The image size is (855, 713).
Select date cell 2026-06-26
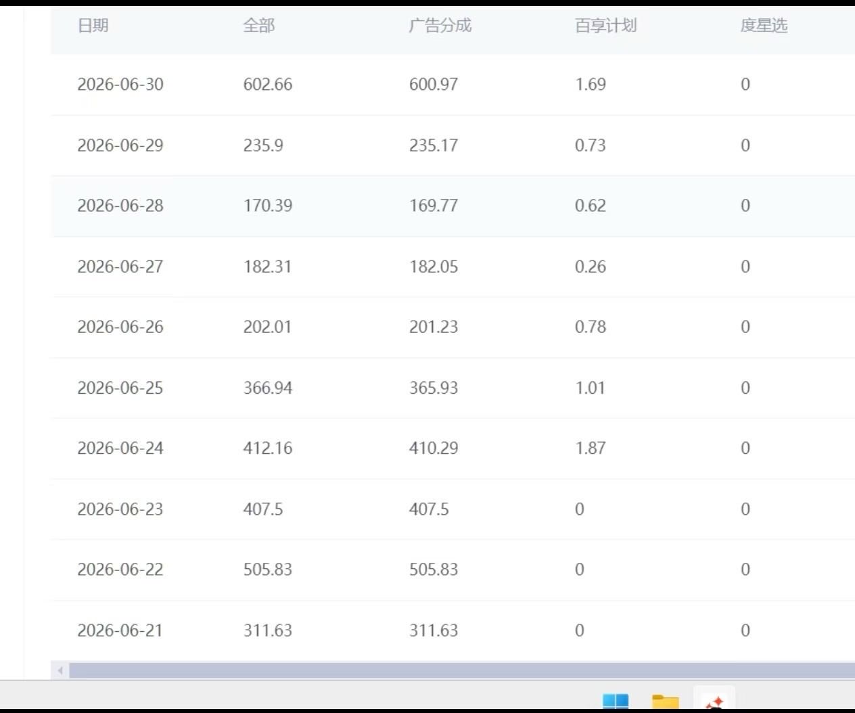coord(120,327)
